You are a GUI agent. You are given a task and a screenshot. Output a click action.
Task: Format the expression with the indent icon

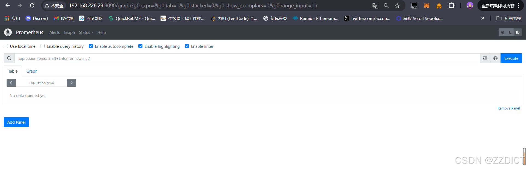click(x=485, y=58)
